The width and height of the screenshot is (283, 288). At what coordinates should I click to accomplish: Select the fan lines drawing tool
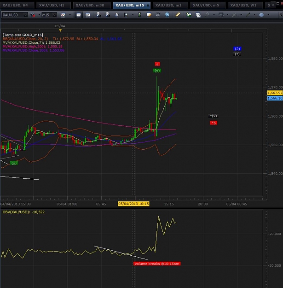pyautogui.click(x=234, y=15)
